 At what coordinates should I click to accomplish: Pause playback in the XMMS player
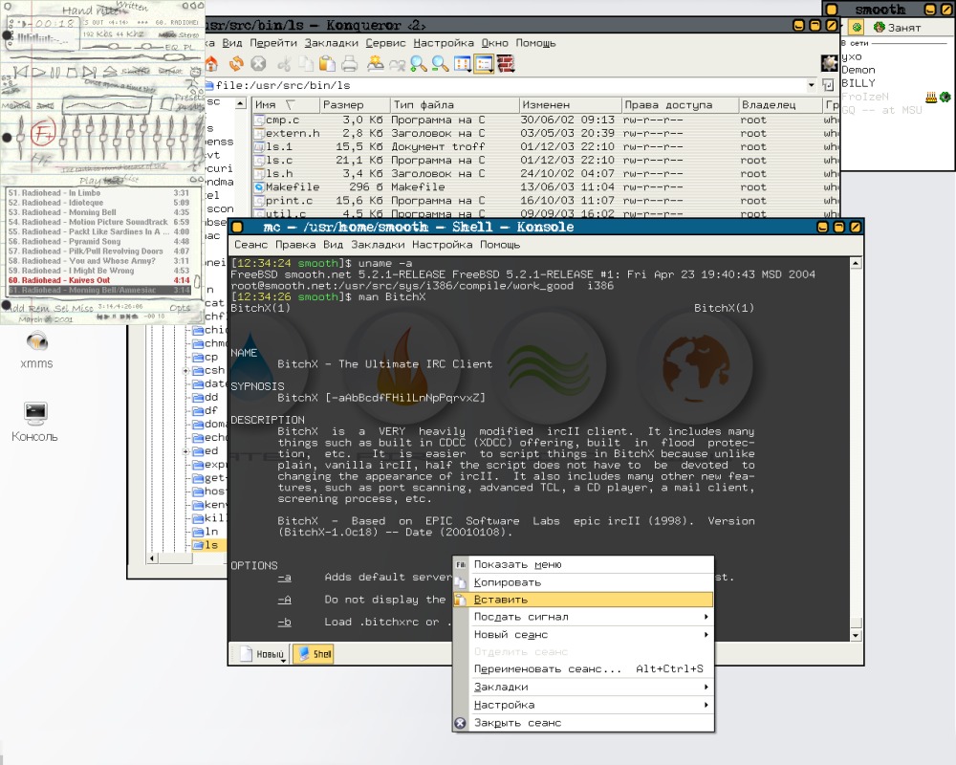pyautogui.click(x=55, y=72)
